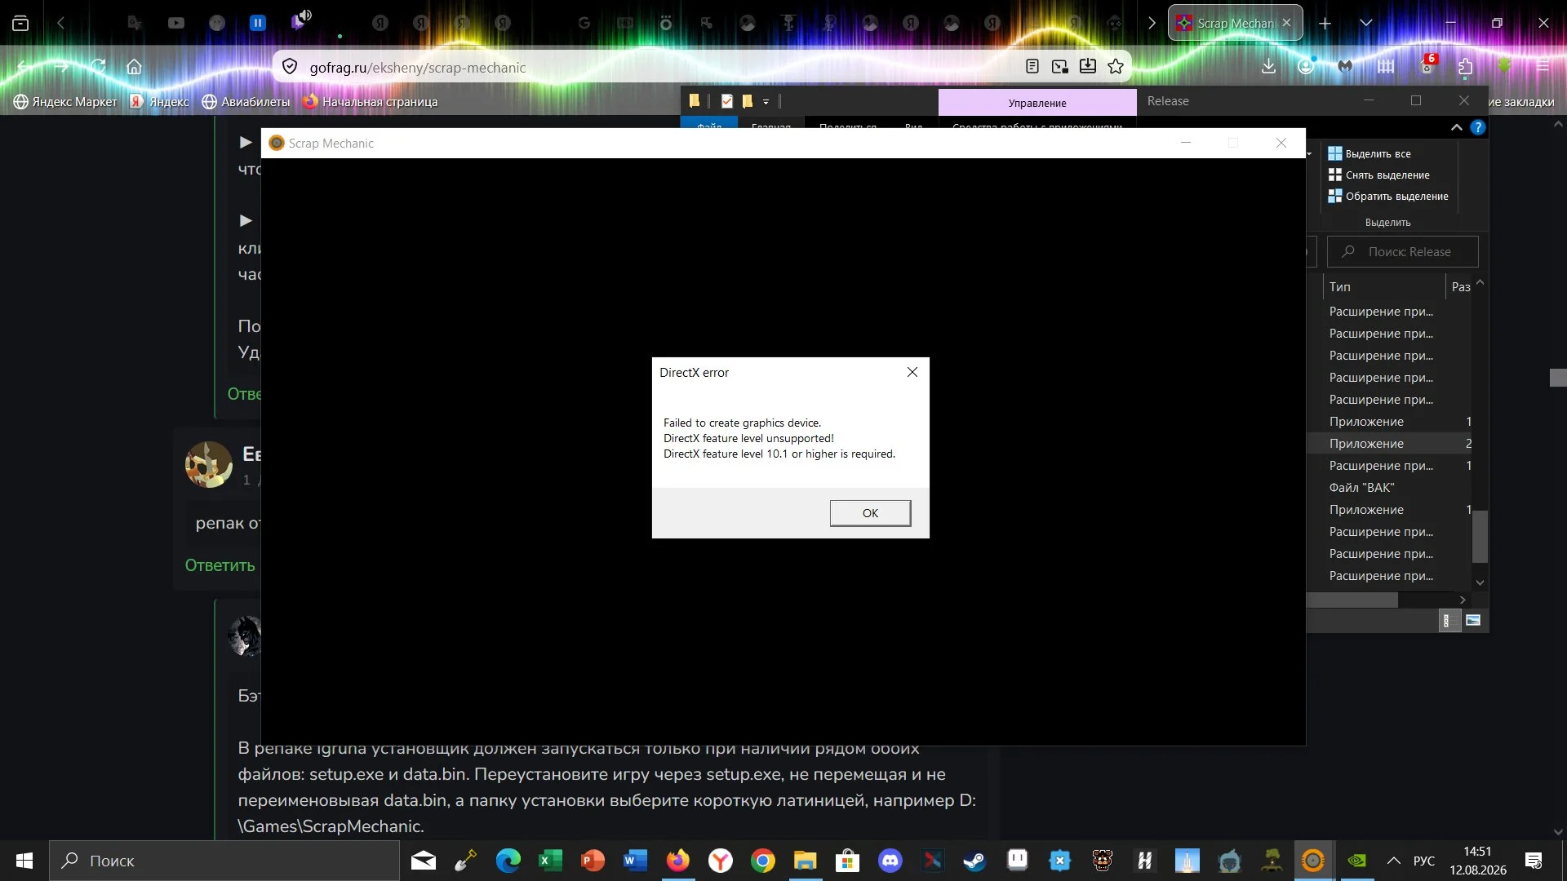The height and width of the screenshot is (881, 1567).
Task: Switch to Firefox on the taskbar
Action: click(677, 861)
